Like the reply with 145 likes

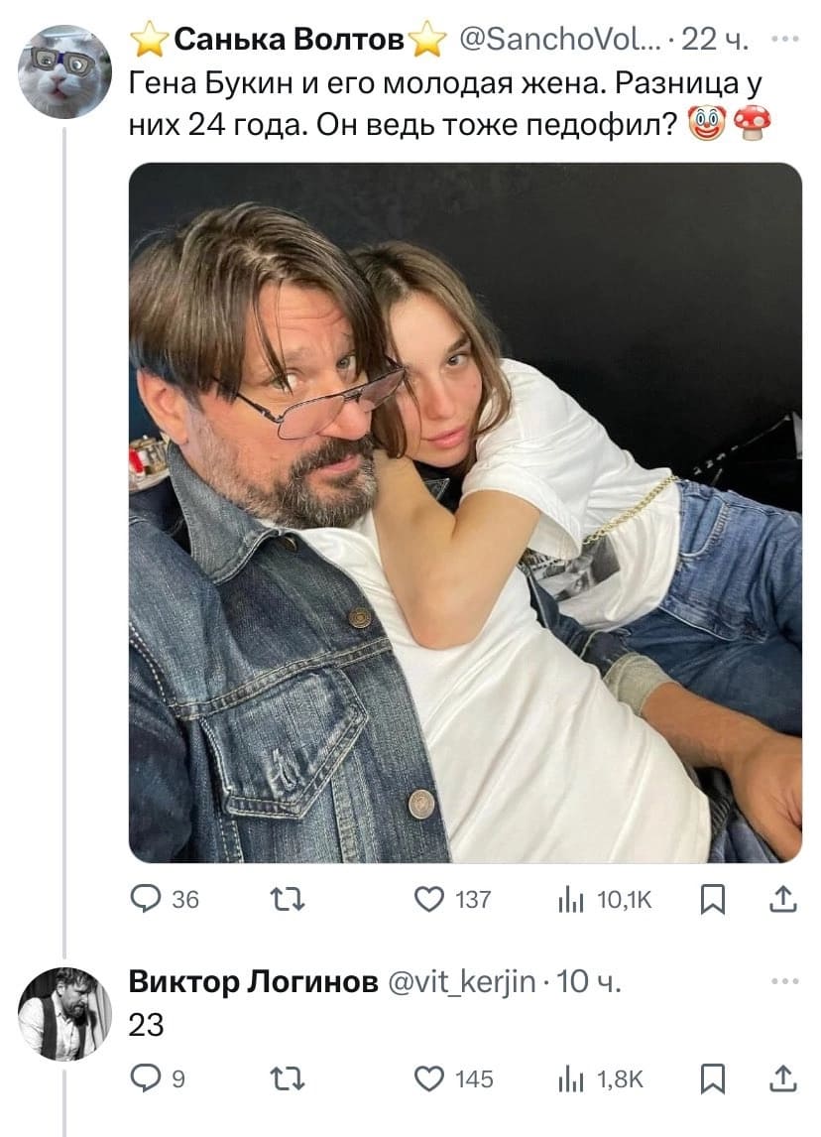[x=431, y=1079]
